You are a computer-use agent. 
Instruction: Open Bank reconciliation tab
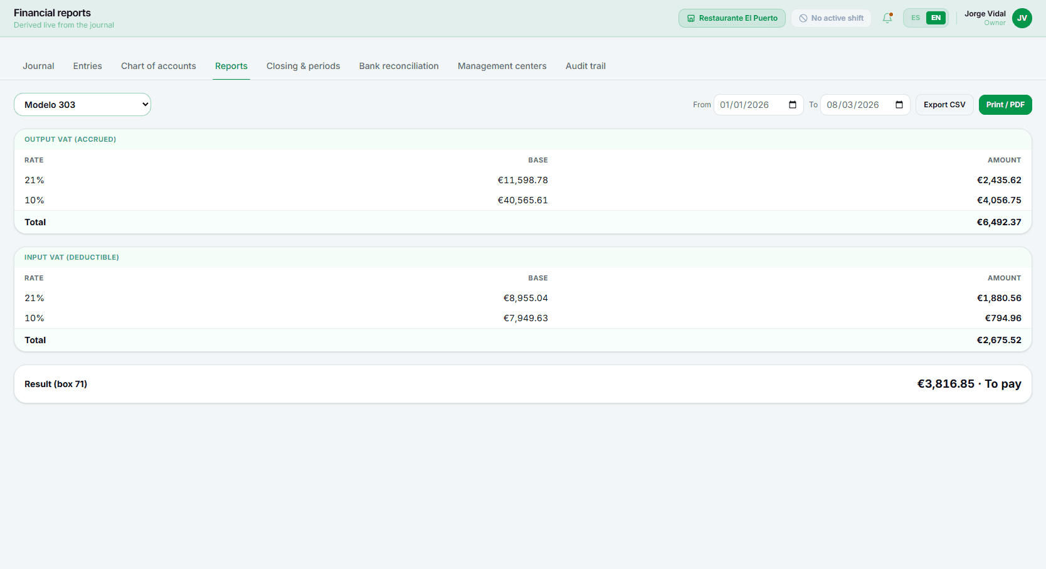click(x=399, y=66)
